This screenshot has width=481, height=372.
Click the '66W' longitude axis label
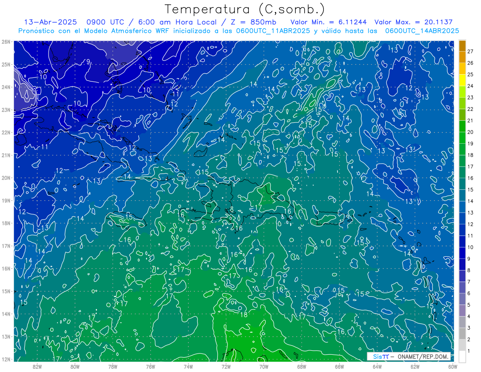(x=339, y=366)
